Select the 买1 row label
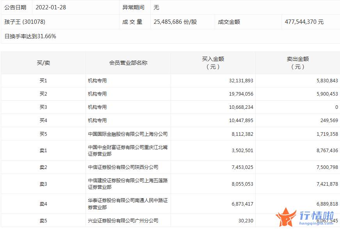The width and height of the screenshot is (340, 229). (x=43, y=81)
